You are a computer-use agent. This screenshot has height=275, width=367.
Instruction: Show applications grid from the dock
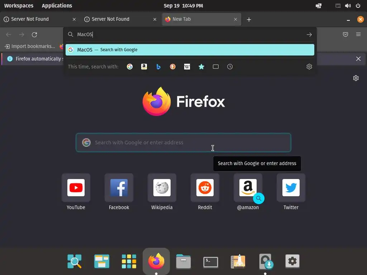pyautogui.click(x=129, y=261)
